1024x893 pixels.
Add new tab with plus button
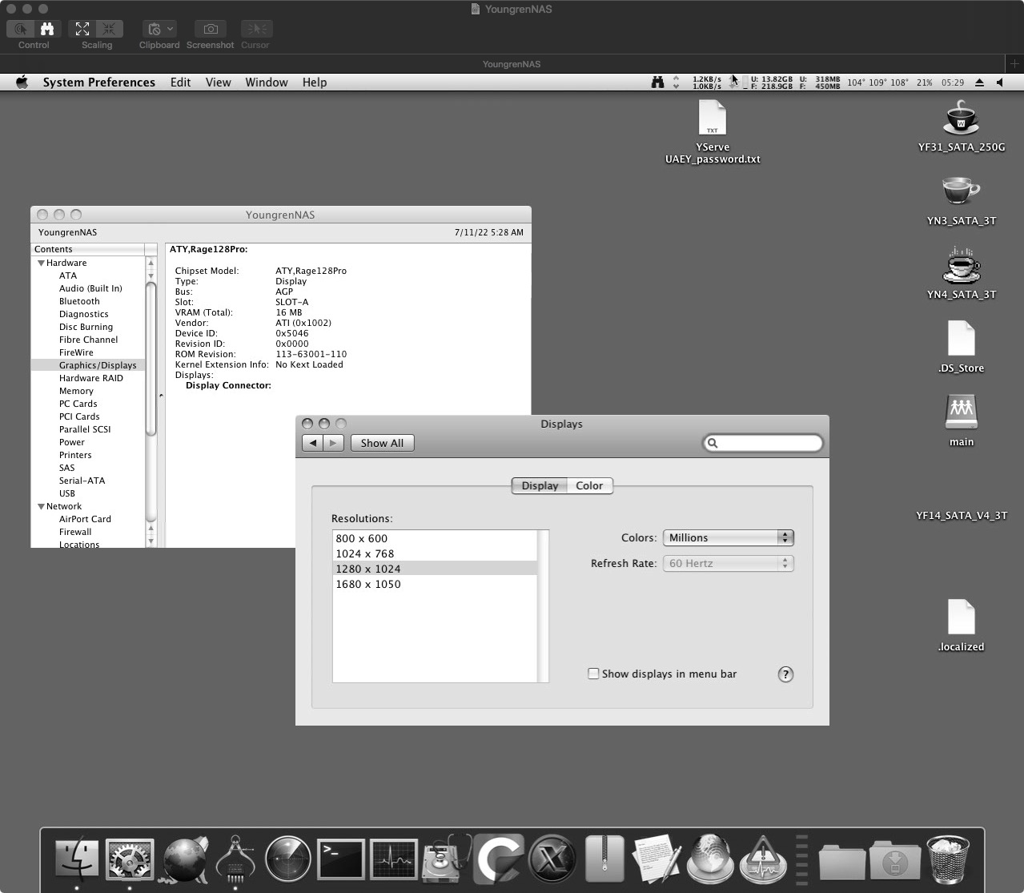point(1014,63)
